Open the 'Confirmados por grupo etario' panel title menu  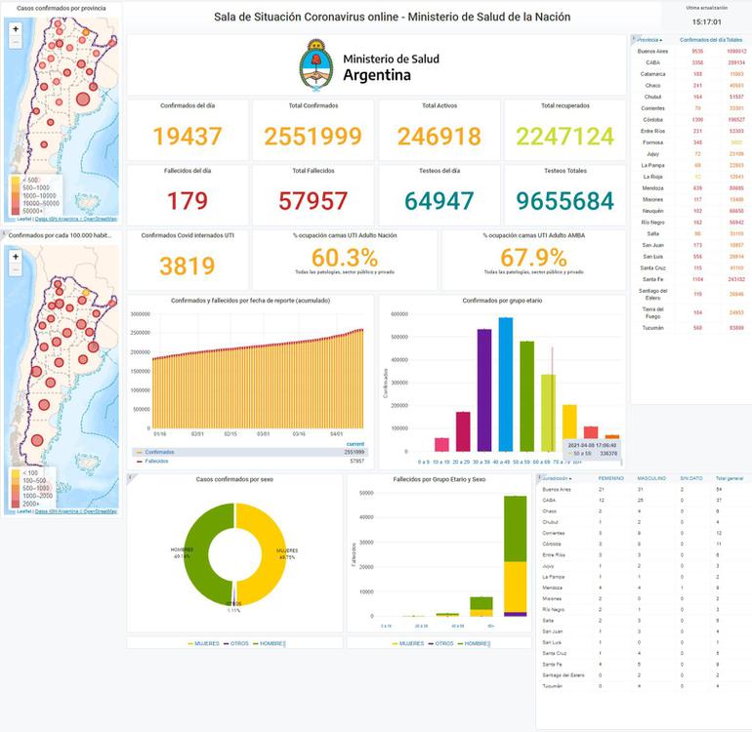pyautogui.click(x=500, y=301)
